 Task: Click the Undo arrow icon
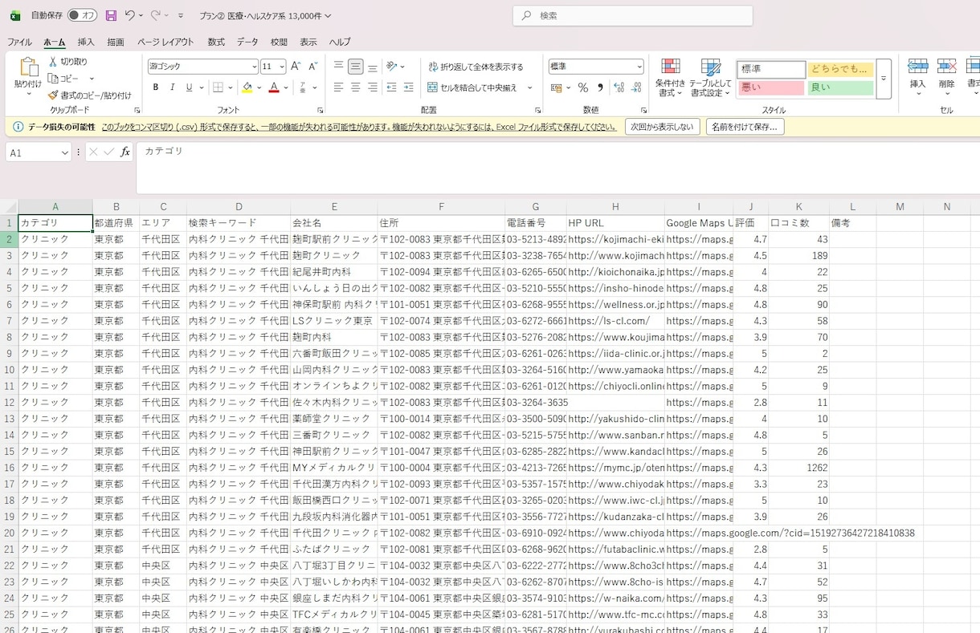129,15
